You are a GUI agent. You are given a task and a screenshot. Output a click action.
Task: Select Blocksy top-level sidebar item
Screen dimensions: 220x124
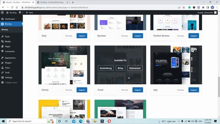point(11,24)
